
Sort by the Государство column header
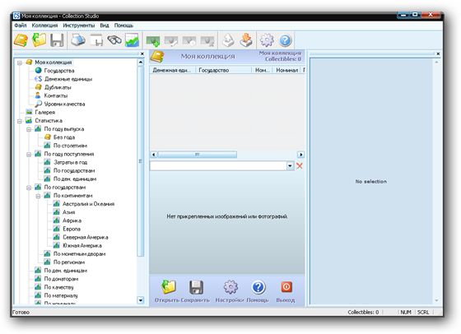224,70
